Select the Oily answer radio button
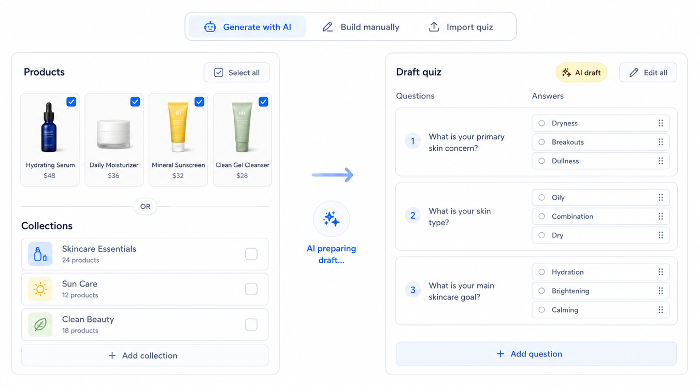The height and width of the screenshot is (386, 700). 541,197
